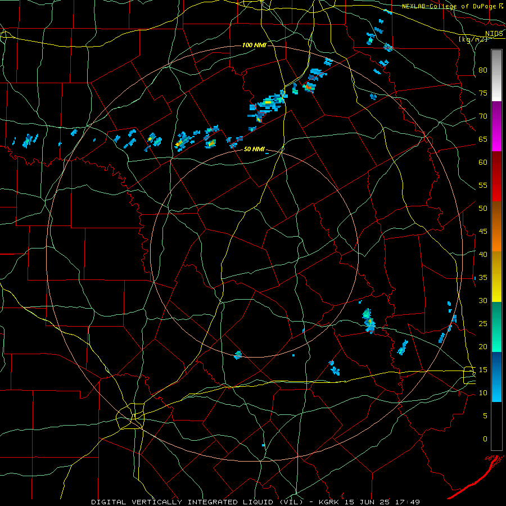Pick the purple-magenta segment of the color bar

pyautogui.click(x=496, y=126)
